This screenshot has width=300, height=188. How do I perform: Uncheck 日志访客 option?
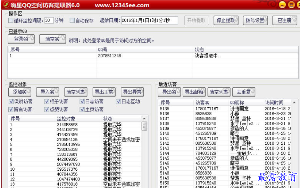(82, 101)
